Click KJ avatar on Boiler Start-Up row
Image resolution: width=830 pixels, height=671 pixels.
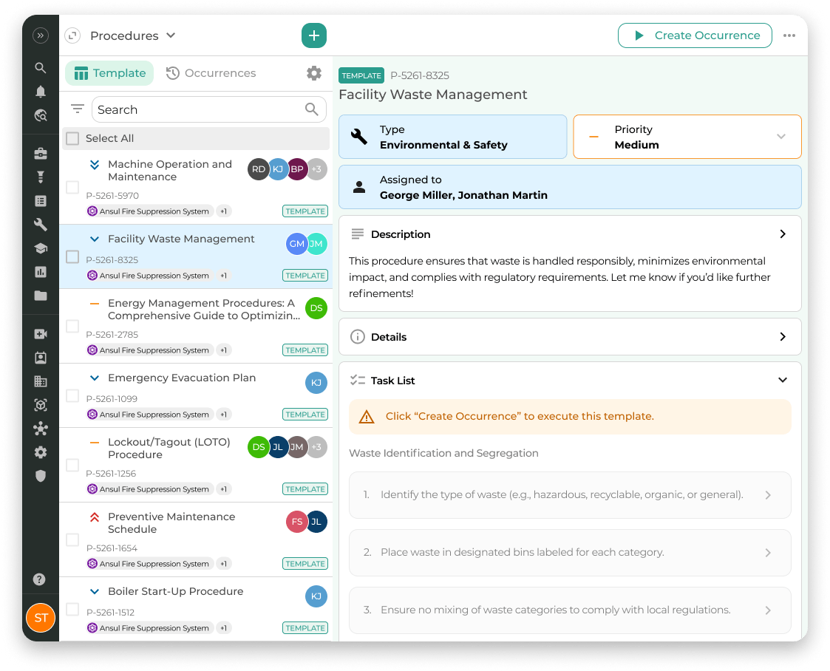click(x=316, y=596)
